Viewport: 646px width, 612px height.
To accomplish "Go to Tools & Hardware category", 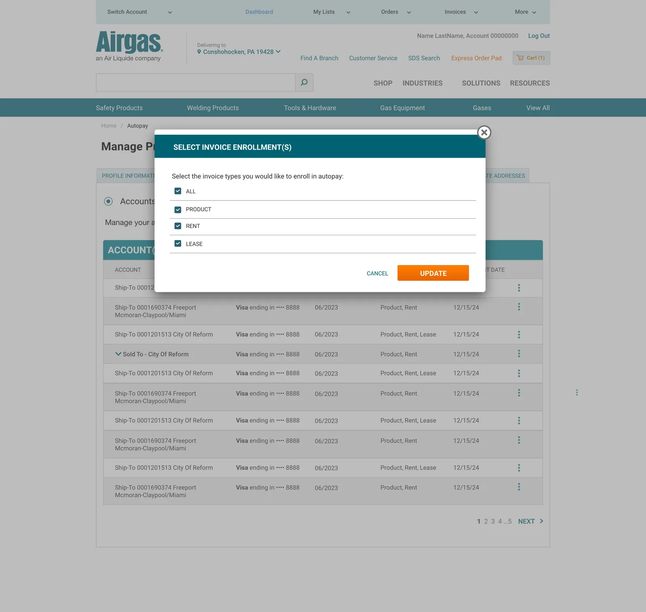I will tap(310, 108).
